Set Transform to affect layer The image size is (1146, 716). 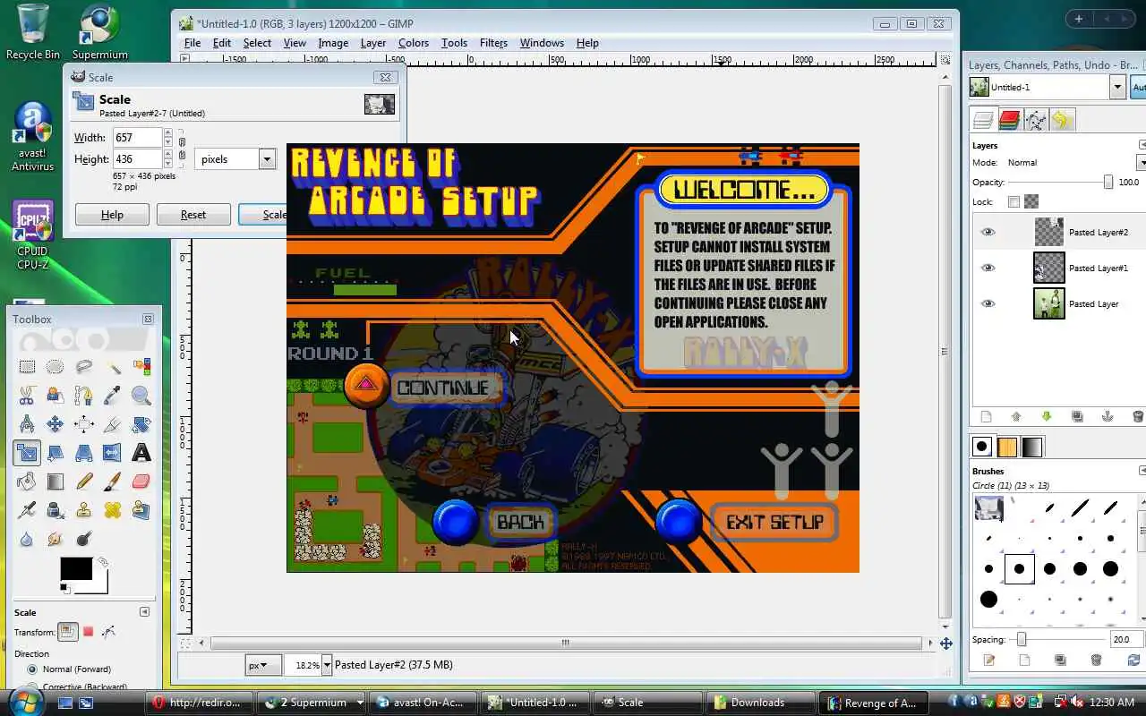(x=68, y=632)
